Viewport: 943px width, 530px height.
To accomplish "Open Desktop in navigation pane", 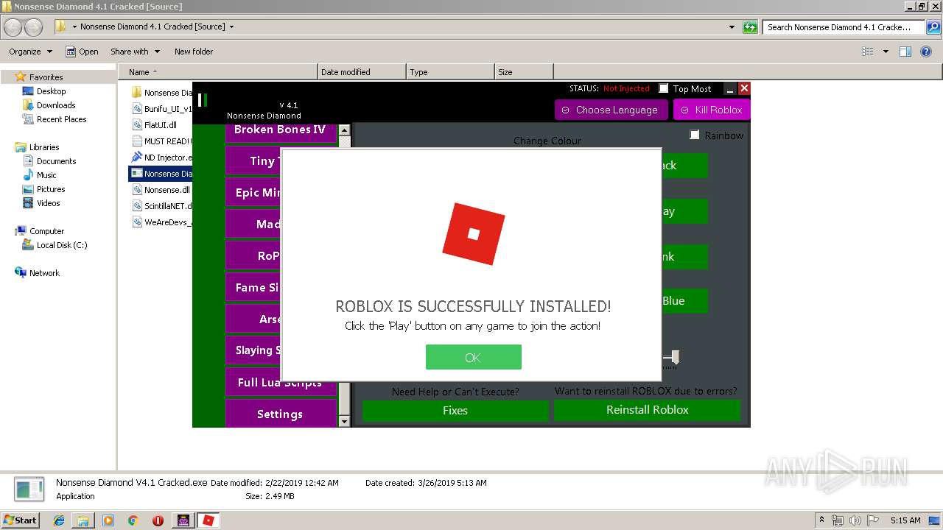I will pyautogui.click(x=51, y=91).
